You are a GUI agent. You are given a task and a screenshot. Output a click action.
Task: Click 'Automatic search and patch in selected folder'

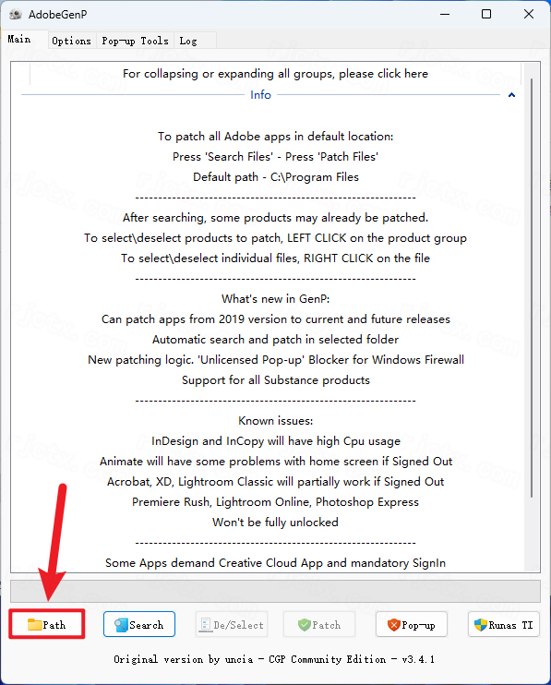click(x=275, y=340)
